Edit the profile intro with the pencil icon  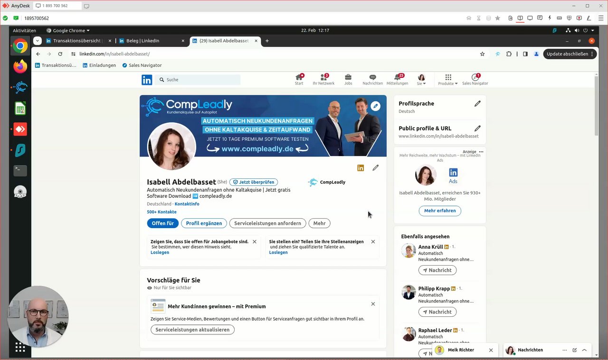pos(376,167)
